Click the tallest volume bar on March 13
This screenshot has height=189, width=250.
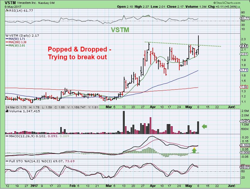tap(124, 122)
